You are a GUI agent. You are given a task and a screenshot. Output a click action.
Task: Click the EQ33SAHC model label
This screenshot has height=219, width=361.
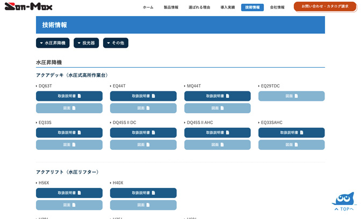[x=272, y=122]
